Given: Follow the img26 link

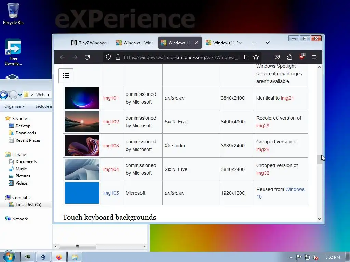Looking at the screenshot, I should coord(263,149).
